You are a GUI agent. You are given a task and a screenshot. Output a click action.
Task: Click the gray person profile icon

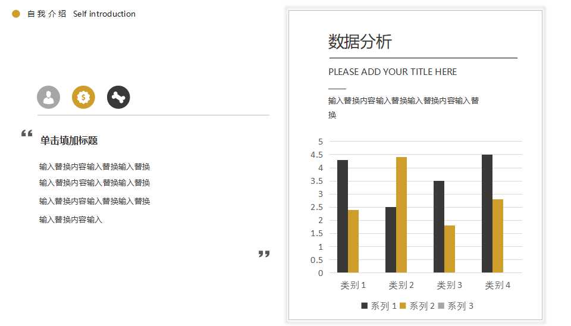click(x=48, y=97)
